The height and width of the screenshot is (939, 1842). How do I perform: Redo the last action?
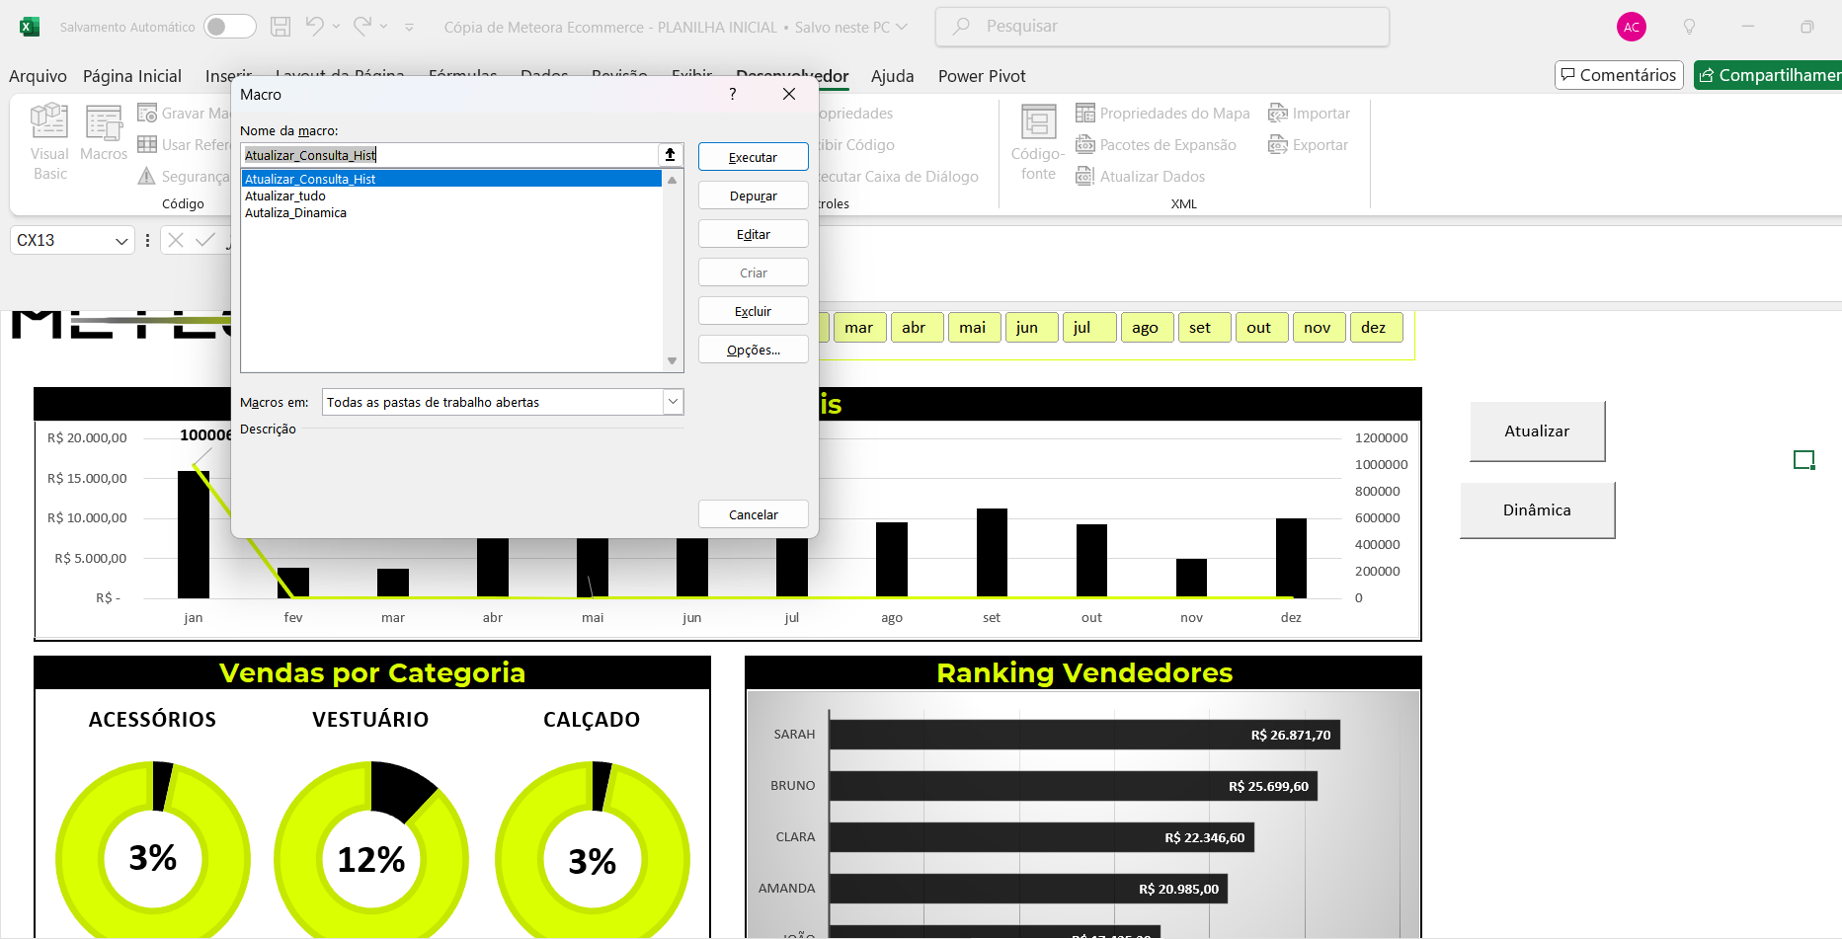(362, 27)
